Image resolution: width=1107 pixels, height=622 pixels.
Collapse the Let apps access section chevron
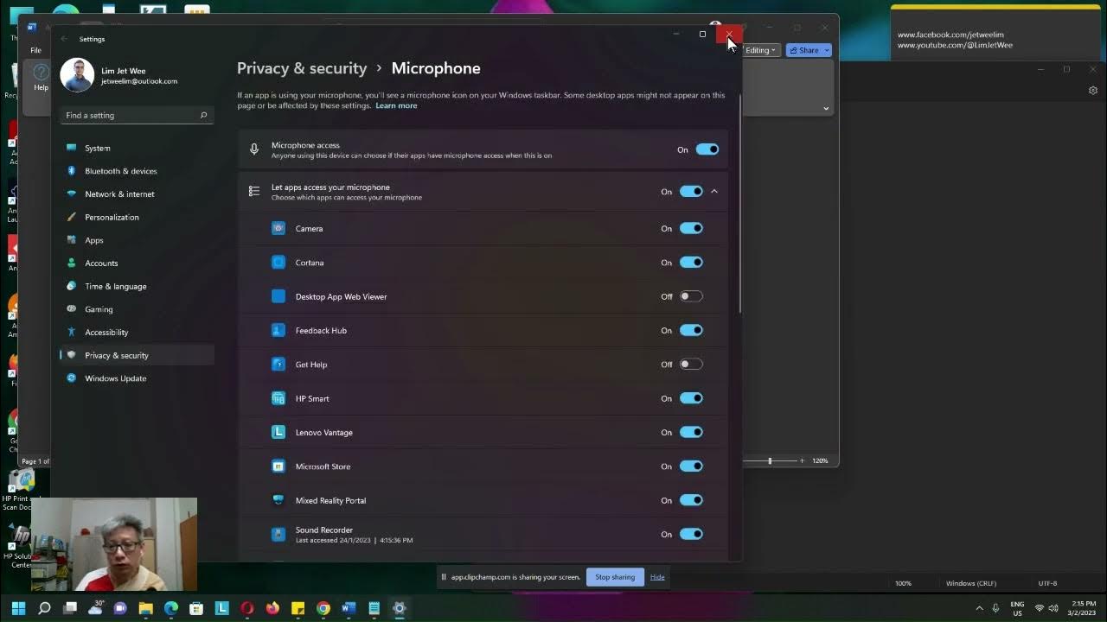coord(714,191)
